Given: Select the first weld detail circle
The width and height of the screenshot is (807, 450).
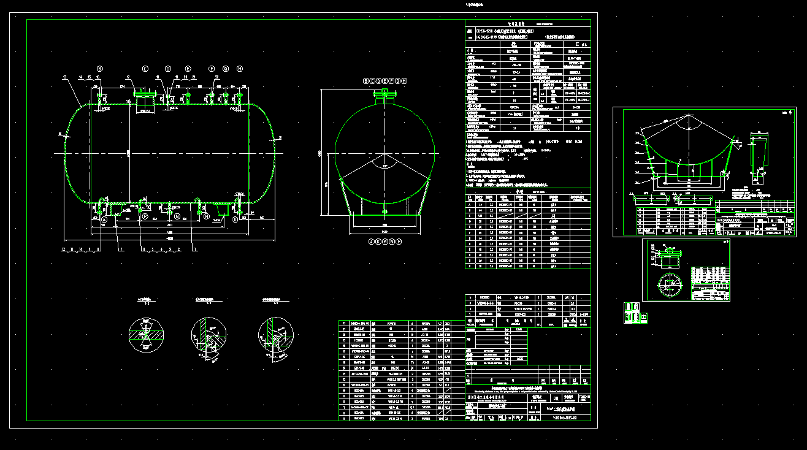Looking at the screenshot, I should pyautogui.click(x=147, y=334).
